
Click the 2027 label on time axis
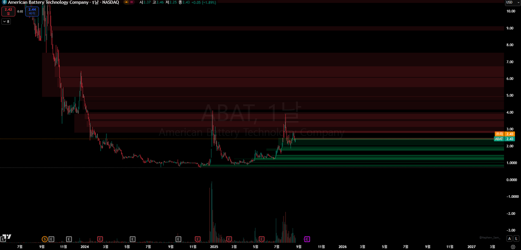point(472,247)
